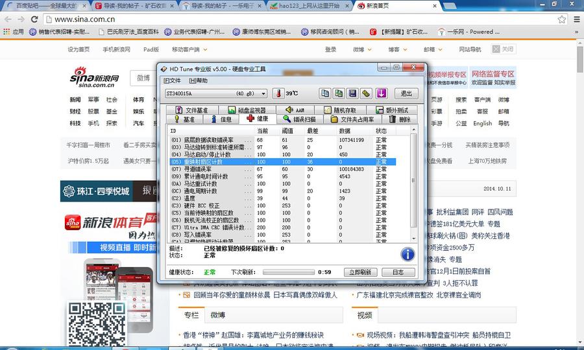Screen dimensions: 584x350
Task: Save screenshot with the floppy disk icon
Action: coord(352,93)
